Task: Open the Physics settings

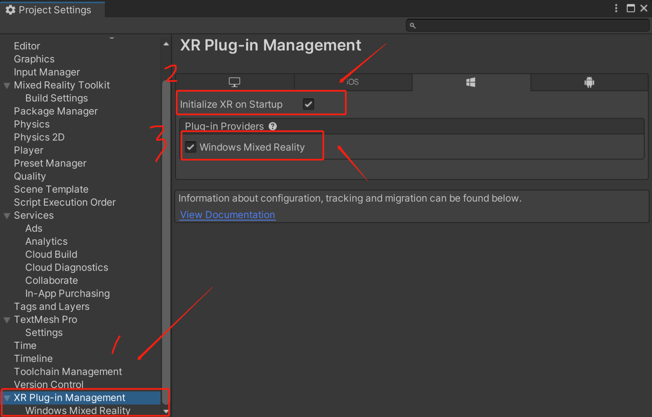Action: pyautogui.click(x=32, y=124)
